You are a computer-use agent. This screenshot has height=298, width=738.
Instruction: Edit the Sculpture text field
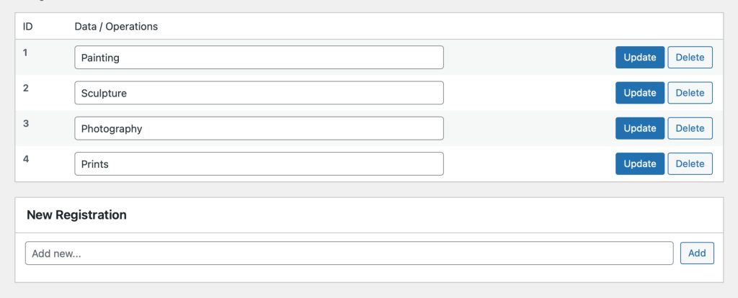(x=259, y=93)
